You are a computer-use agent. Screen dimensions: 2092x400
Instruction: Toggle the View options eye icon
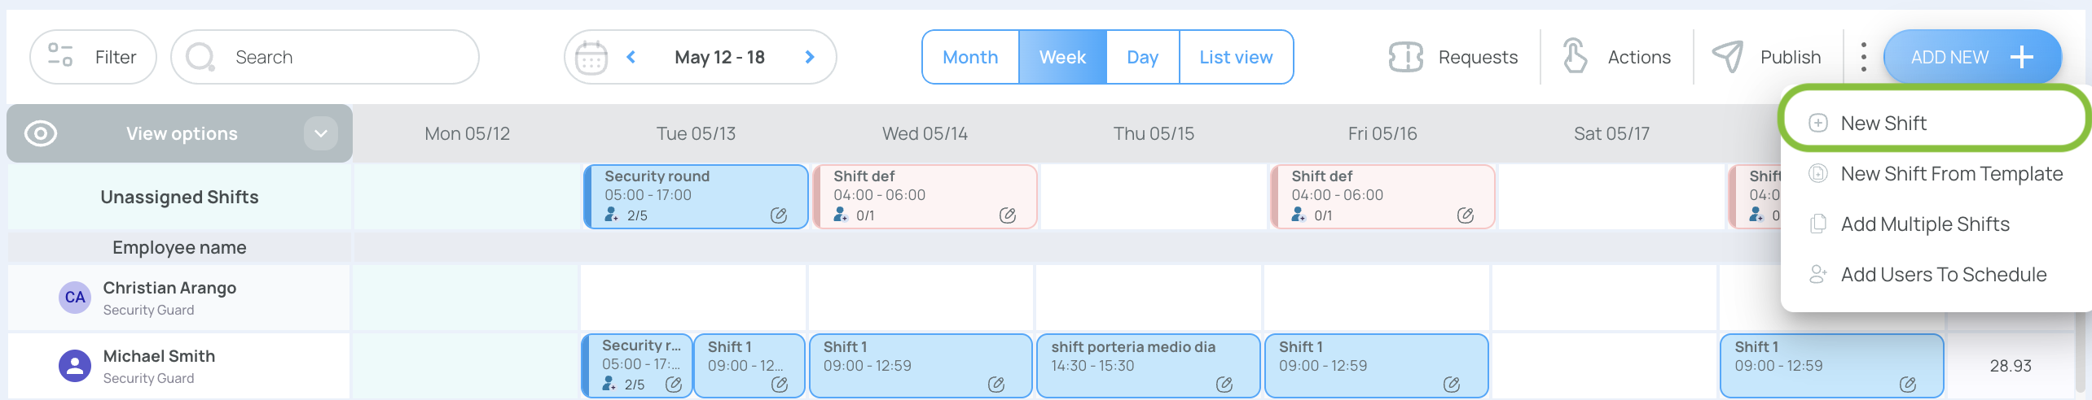point(41,133)
